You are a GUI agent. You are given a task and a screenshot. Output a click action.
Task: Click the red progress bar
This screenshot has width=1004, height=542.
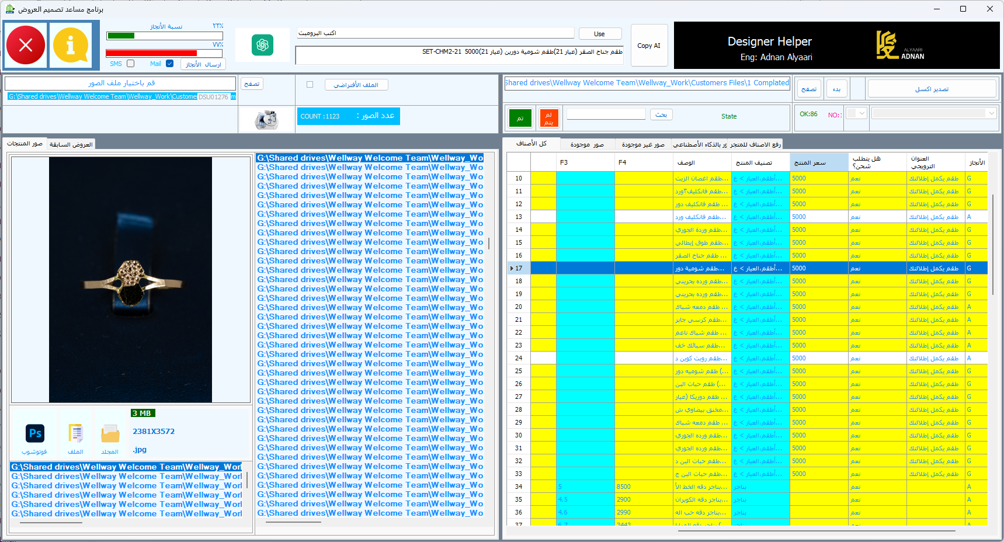[164, 53]
